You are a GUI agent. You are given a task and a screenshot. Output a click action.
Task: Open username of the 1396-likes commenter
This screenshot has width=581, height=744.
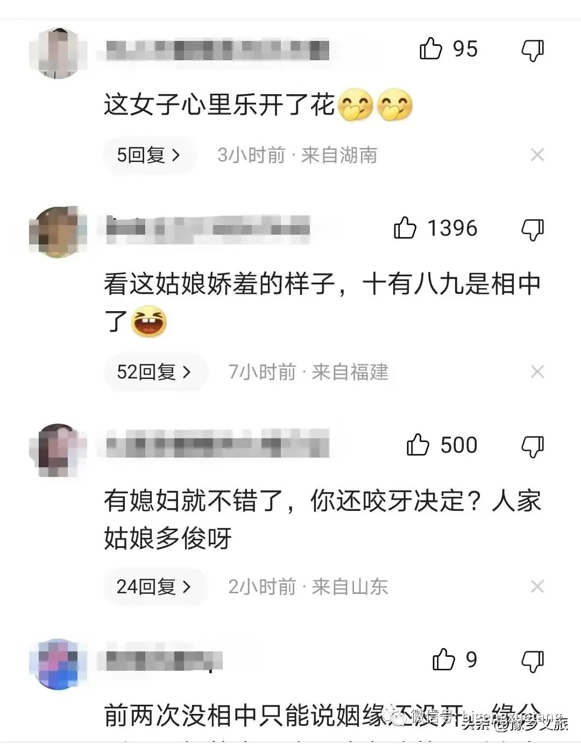click(x=208, y=229)
